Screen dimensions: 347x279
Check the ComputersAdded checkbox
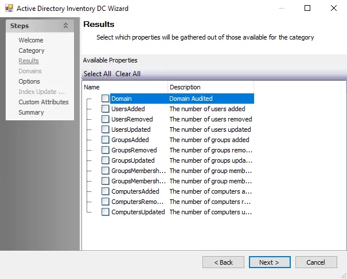[x=105, y=191]
